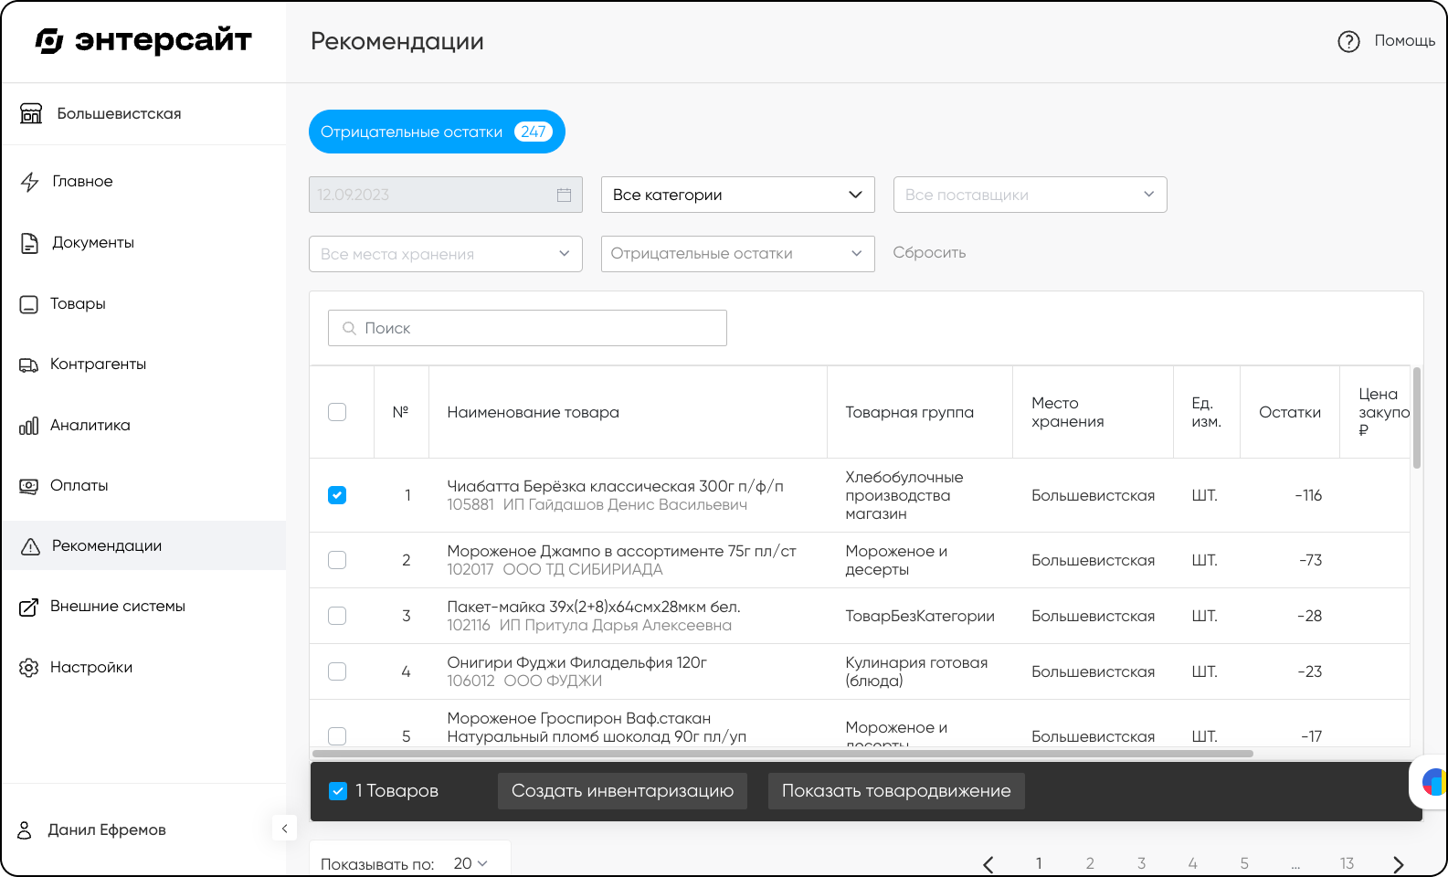Open the Help question mark icon
The height and width of the screenshot is (877, 1448).
(1348, 41)
